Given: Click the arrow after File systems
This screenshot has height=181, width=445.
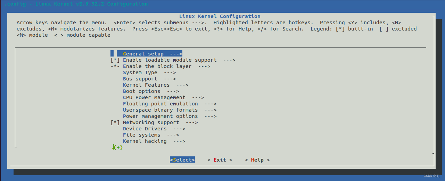Looking at the screenshot, I should (x=173, y=135).
